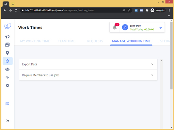Screen dimensions: 174x130
Task: Open the location pin sidebar icon
Action: point(7,53)
